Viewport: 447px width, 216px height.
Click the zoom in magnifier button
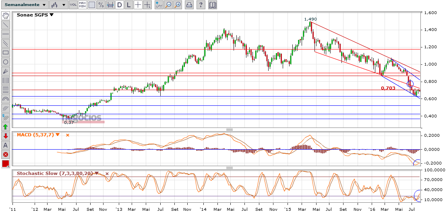click(x=178, y=5)
